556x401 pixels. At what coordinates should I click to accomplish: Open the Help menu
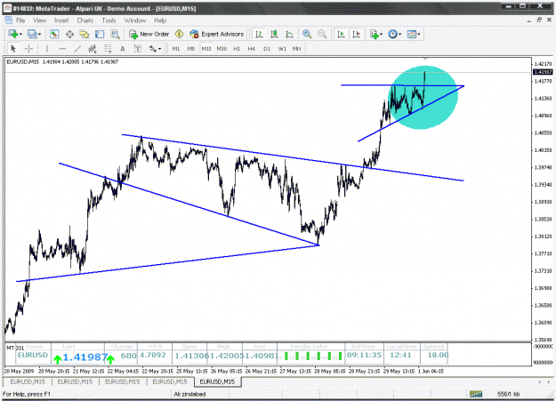click(x=160, y=20)
